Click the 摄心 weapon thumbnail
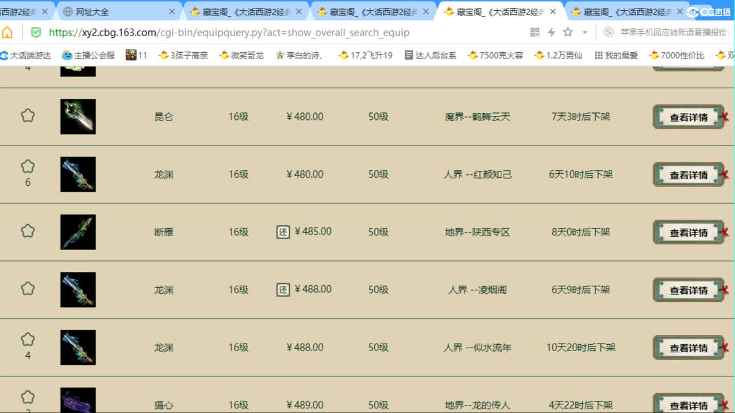The image size is (735, 413). click(x=78, y=400)
